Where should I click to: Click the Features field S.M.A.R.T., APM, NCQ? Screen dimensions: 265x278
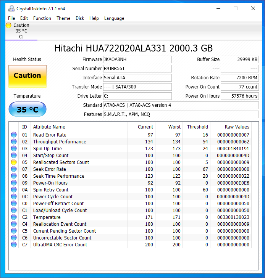click(181, 114)
